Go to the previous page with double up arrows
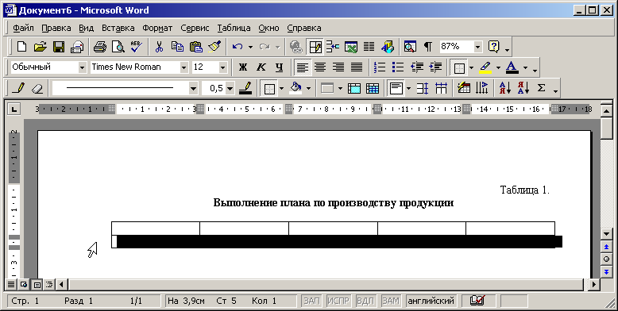 pyautogui.click(x=606, y=247)
